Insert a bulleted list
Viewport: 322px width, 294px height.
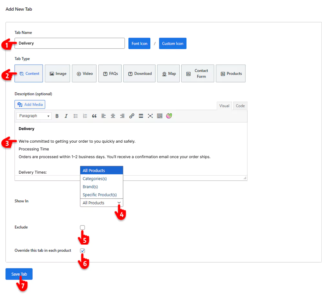tap(75, 116)
